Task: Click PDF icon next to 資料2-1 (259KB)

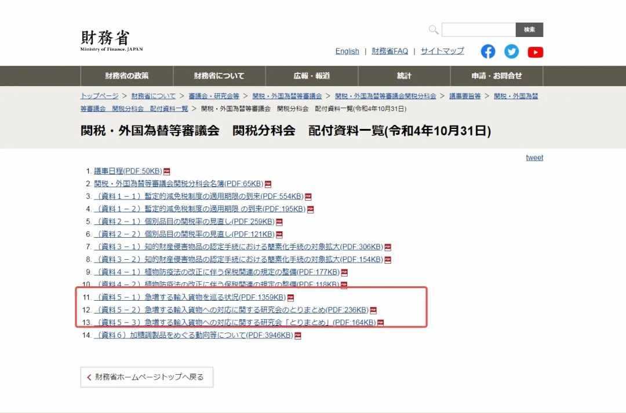Action: tap(279, 222)
